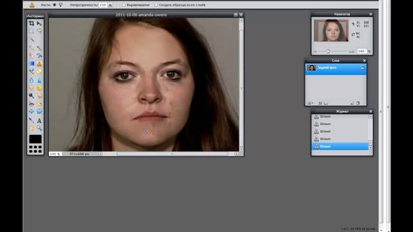The width and height of the screenshot is (413, 232).
Task: Click the canvas horizontal scrollbar
Action: click(x=168, y=154)
